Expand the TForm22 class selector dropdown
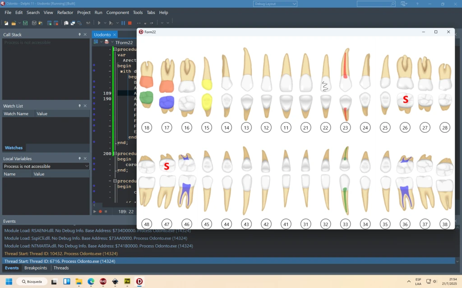The image size is (462, 288). click(112, 42)
